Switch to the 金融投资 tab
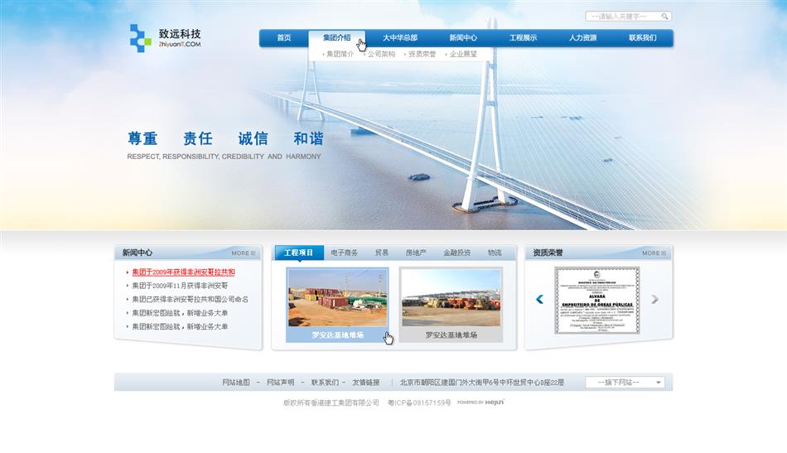Image resolution: width=787 pixels, height=453 pixels. [456, 253]
